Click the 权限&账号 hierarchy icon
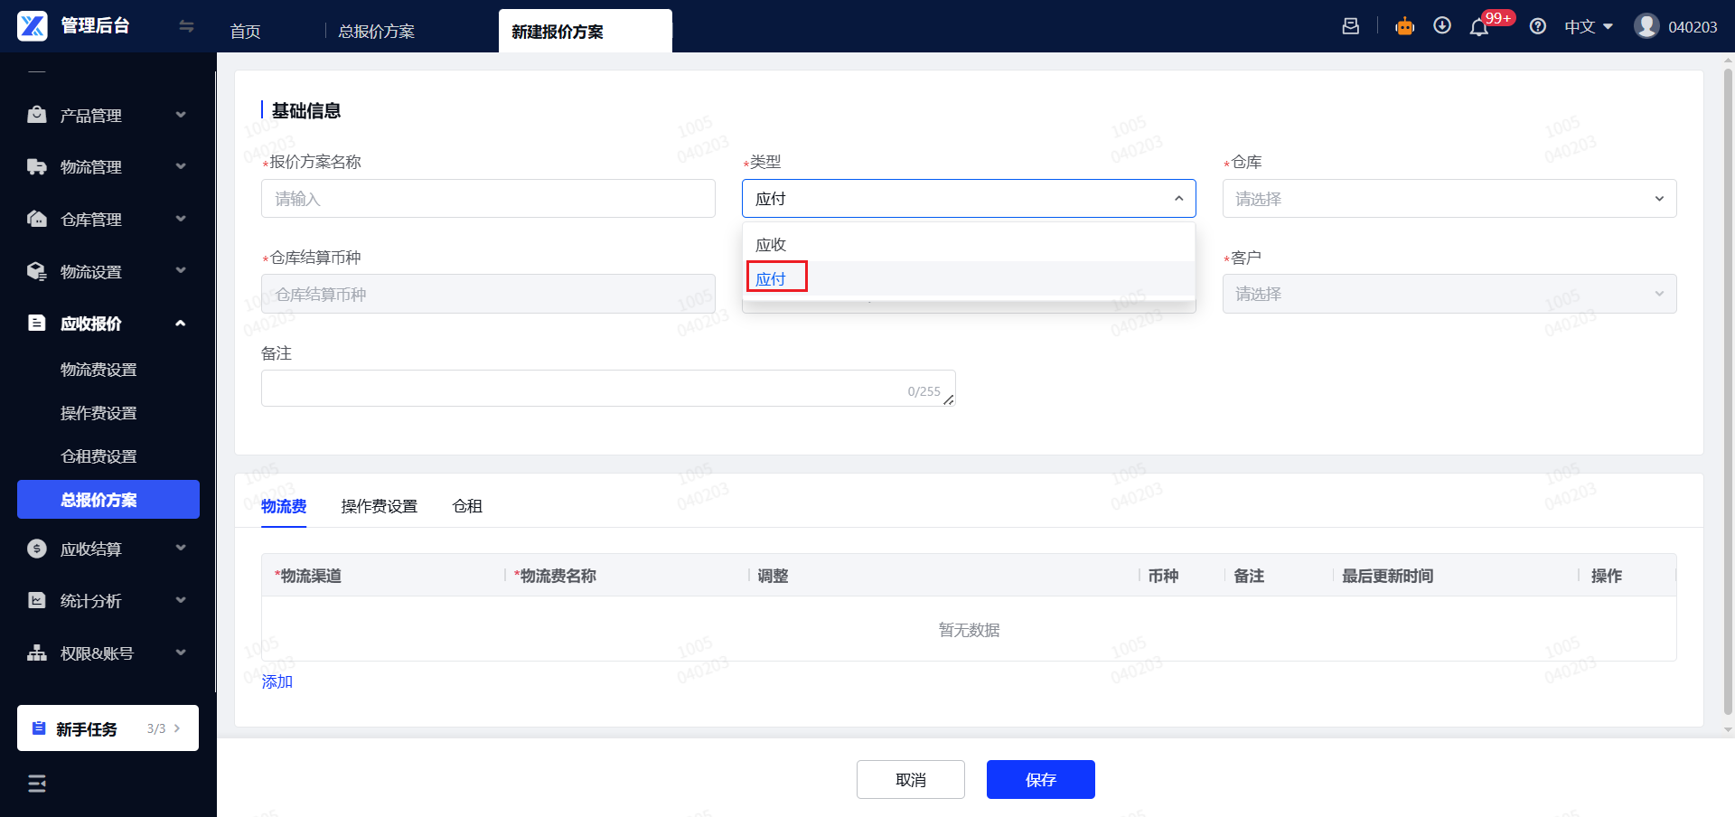This screenshot has width=1735, height=817. click(37, 653)
